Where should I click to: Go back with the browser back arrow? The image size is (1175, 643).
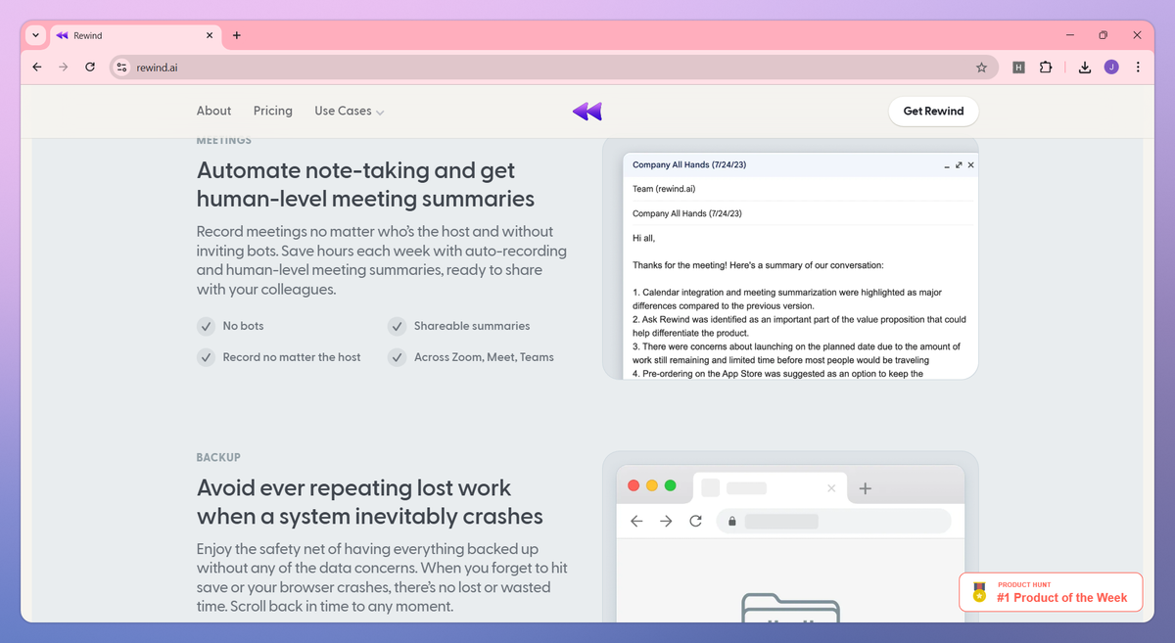point(37,68)
